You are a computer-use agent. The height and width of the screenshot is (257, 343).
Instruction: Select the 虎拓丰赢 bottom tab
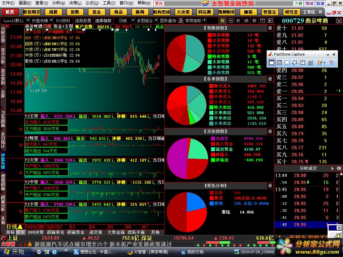tap(136, 232)
